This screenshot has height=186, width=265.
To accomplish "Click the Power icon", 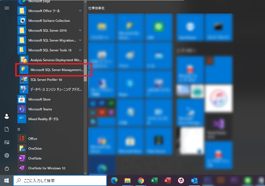I will 7,169.
